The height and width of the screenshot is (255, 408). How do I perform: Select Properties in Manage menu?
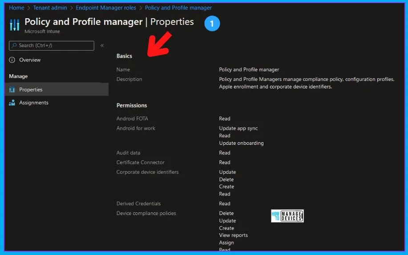tap(57, 89)
